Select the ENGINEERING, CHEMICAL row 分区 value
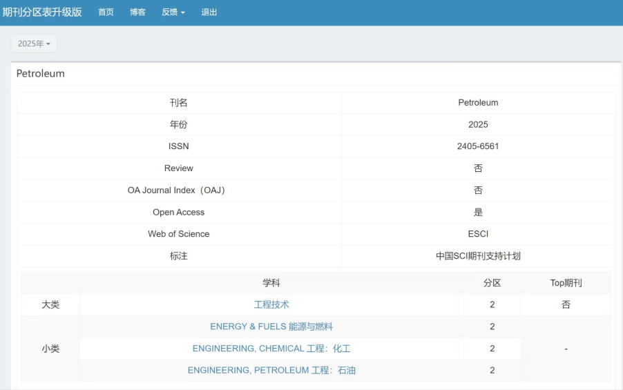The height and width of the screenshot is (390, 623). point(492,349)
